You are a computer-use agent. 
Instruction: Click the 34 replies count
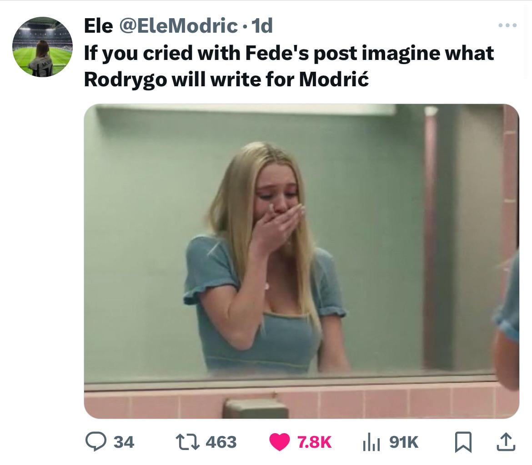point(124,442)
